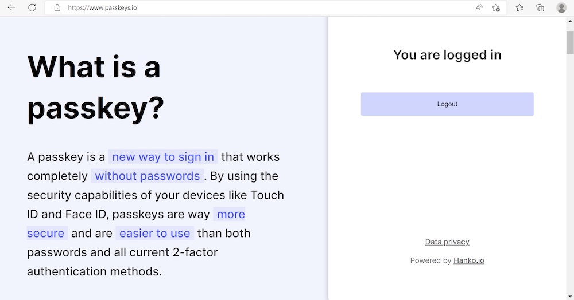Click the Logout button
The image size is (574, 300).
pos(447,104)
